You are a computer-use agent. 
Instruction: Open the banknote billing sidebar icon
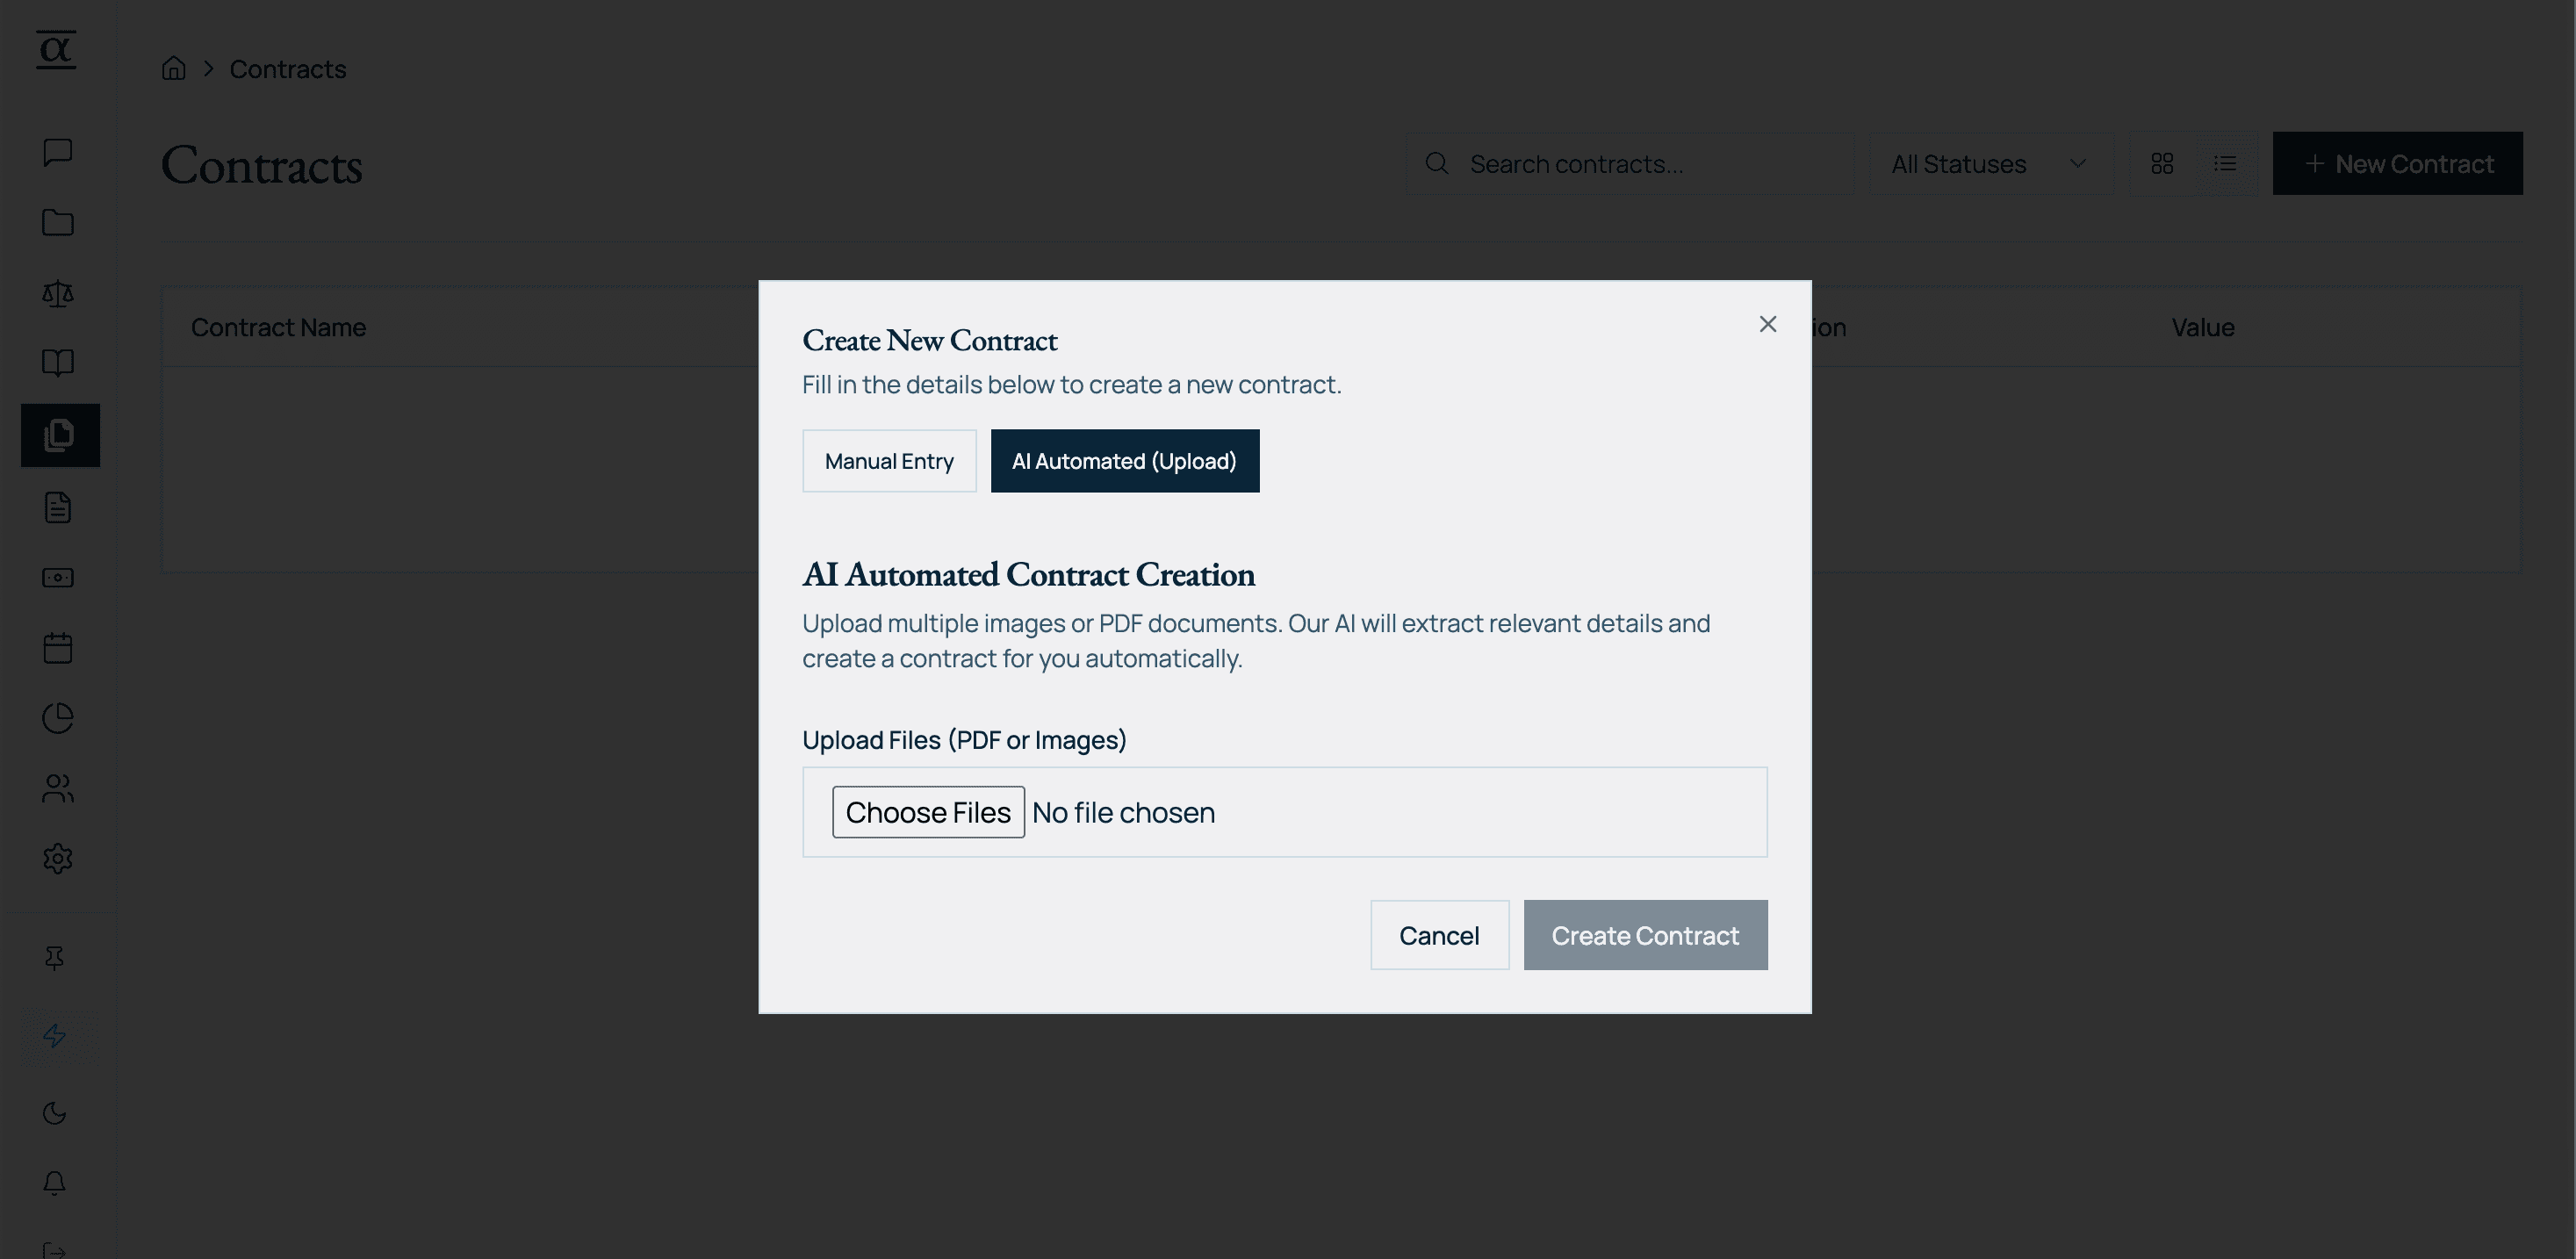pyautogui.click(x=58, y=578)
